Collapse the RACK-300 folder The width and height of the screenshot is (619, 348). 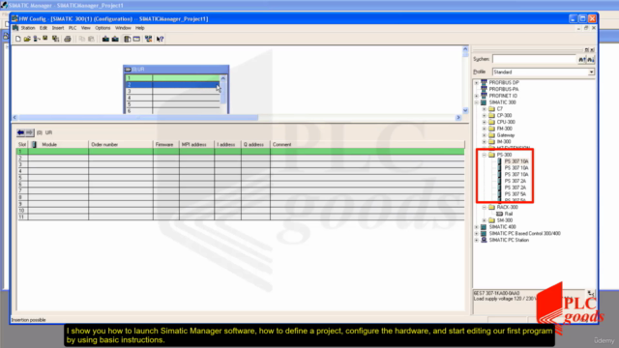click(485, 207)
